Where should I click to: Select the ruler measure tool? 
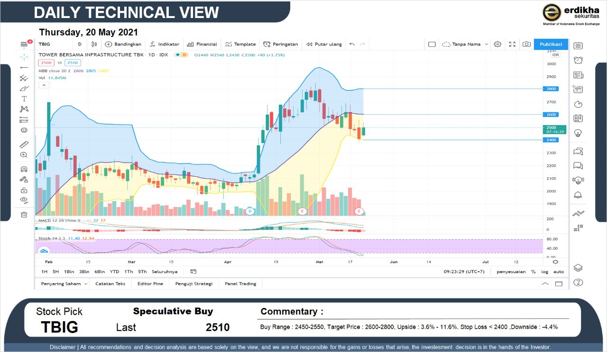[x=24, y=144]
